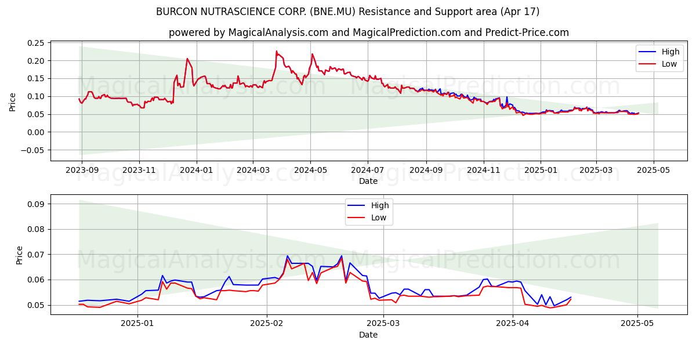Click the '2024-01' date tick label
Image resolution: width=696 pixels, height=348 pixels.
197,171
